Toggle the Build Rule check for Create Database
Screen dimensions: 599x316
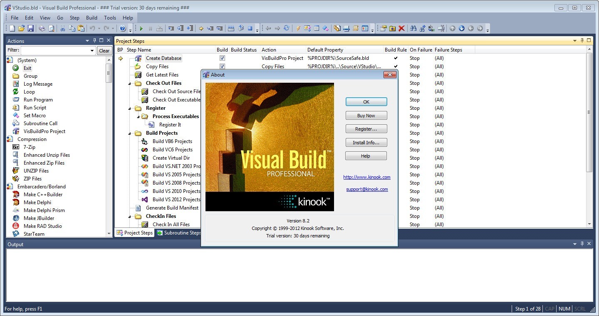point(396,58)
